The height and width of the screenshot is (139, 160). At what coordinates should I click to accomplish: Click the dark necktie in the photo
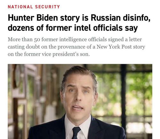tap(76, 133)
